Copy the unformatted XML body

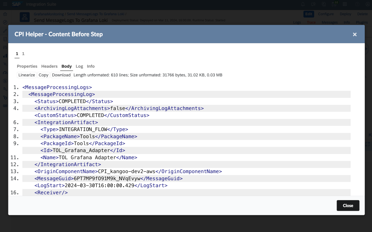(43, 75)
